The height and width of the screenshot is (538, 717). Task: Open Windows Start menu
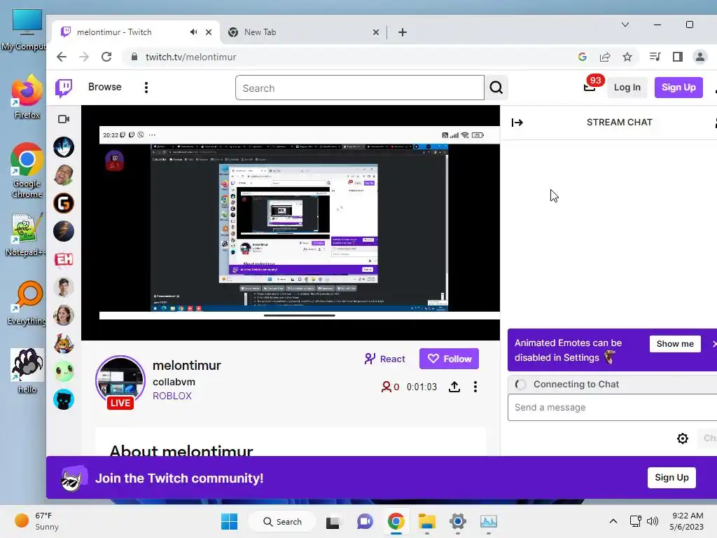(229, 521)
